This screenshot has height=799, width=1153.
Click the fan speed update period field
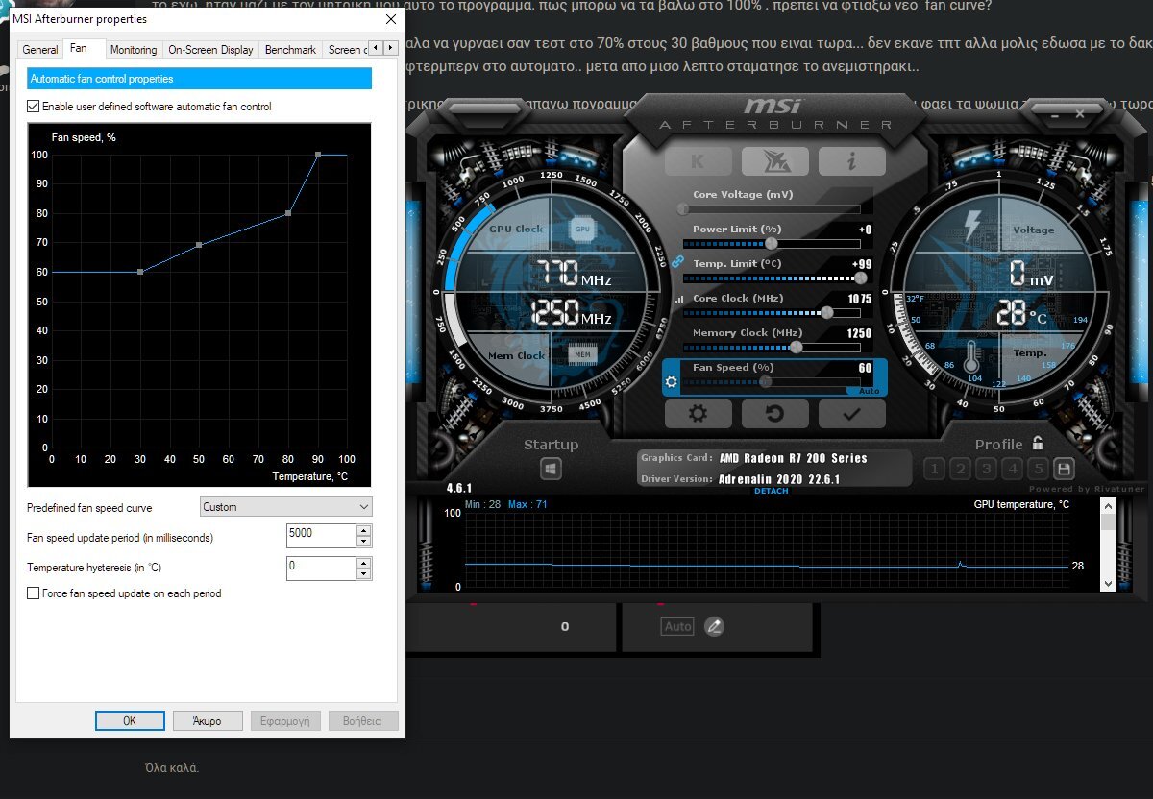321,537
